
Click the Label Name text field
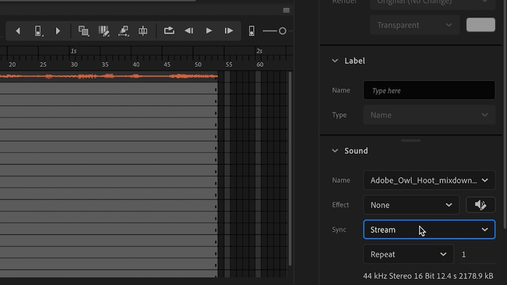click(429, 91)
